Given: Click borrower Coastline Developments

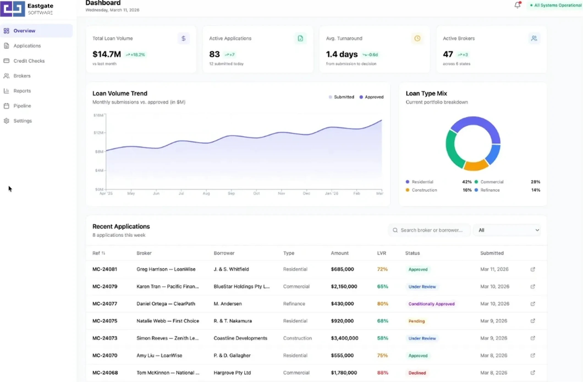Looking at the screenshot, I should [240, 338].
